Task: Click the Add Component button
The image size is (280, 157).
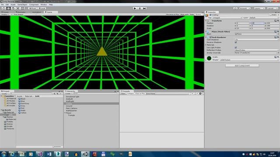Action: point(242,66)
